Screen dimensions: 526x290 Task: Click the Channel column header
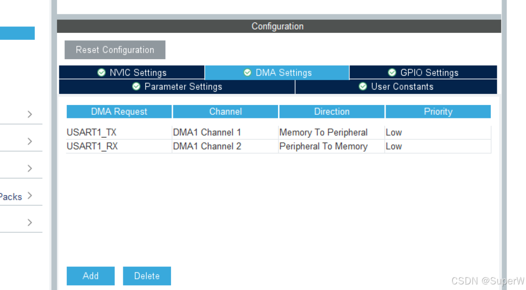225,111
